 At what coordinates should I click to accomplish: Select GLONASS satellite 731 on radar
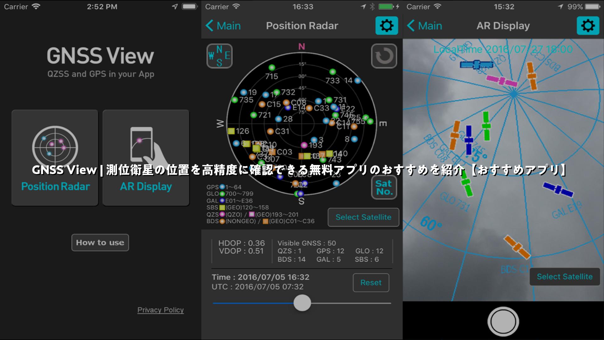click(329, 100)
